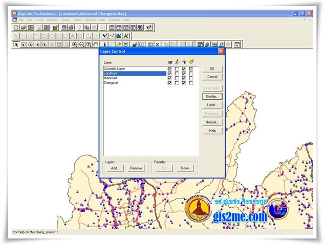
Task: Toggle visibility of the Mainroad layer
Action: tap(169, 78)
